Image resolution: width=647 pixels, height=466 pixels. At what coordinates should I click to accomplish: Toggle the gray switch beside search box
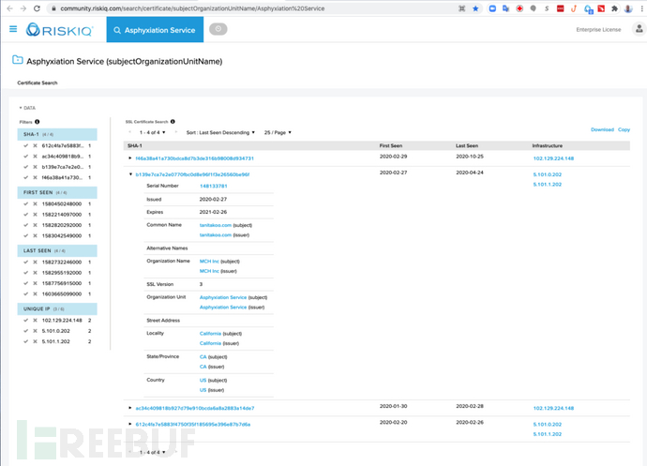click(218, 29)
